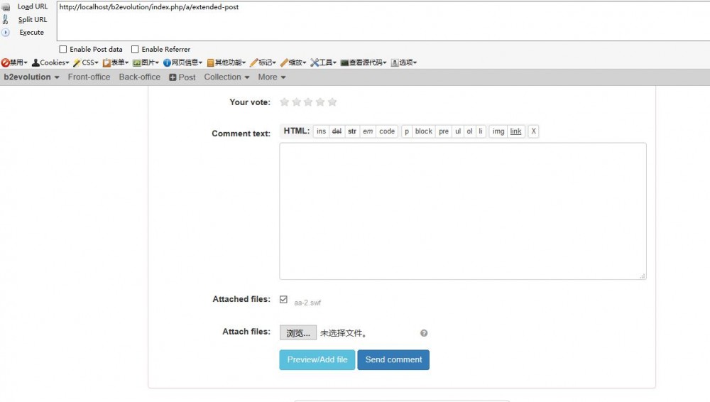710x402 pixels.
Task: Click the plus icon next to Post
Action: 173,77
